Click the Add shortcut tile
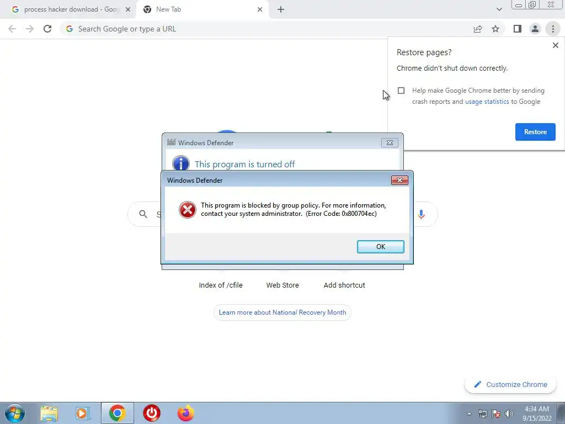The width and height of the screenshot is (565, 424). pos(344,285)
